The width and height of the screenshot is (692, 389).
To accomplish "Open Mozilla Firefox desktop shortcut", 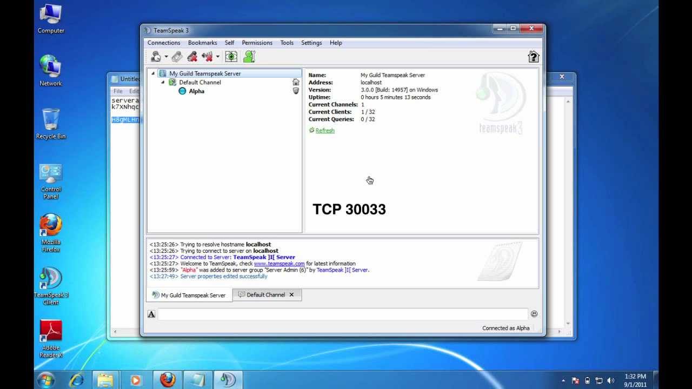I will coord(51,233).
